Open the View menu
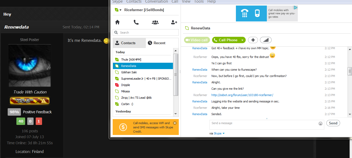 [x=186, y=2]
